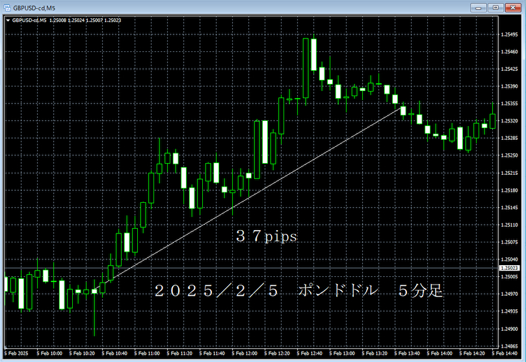Select the white trendline on the chart
Screen dimensions: 526x362
pos(248,199)
